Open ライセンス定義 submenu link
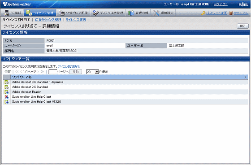The width and height of the screenshot is (251, 165). point(76,20)
